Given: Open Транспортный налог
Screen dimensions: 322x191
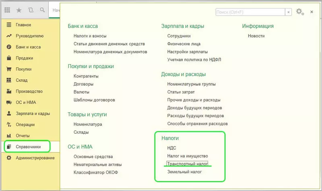Looking at the screenshot, I should (187, 164).
